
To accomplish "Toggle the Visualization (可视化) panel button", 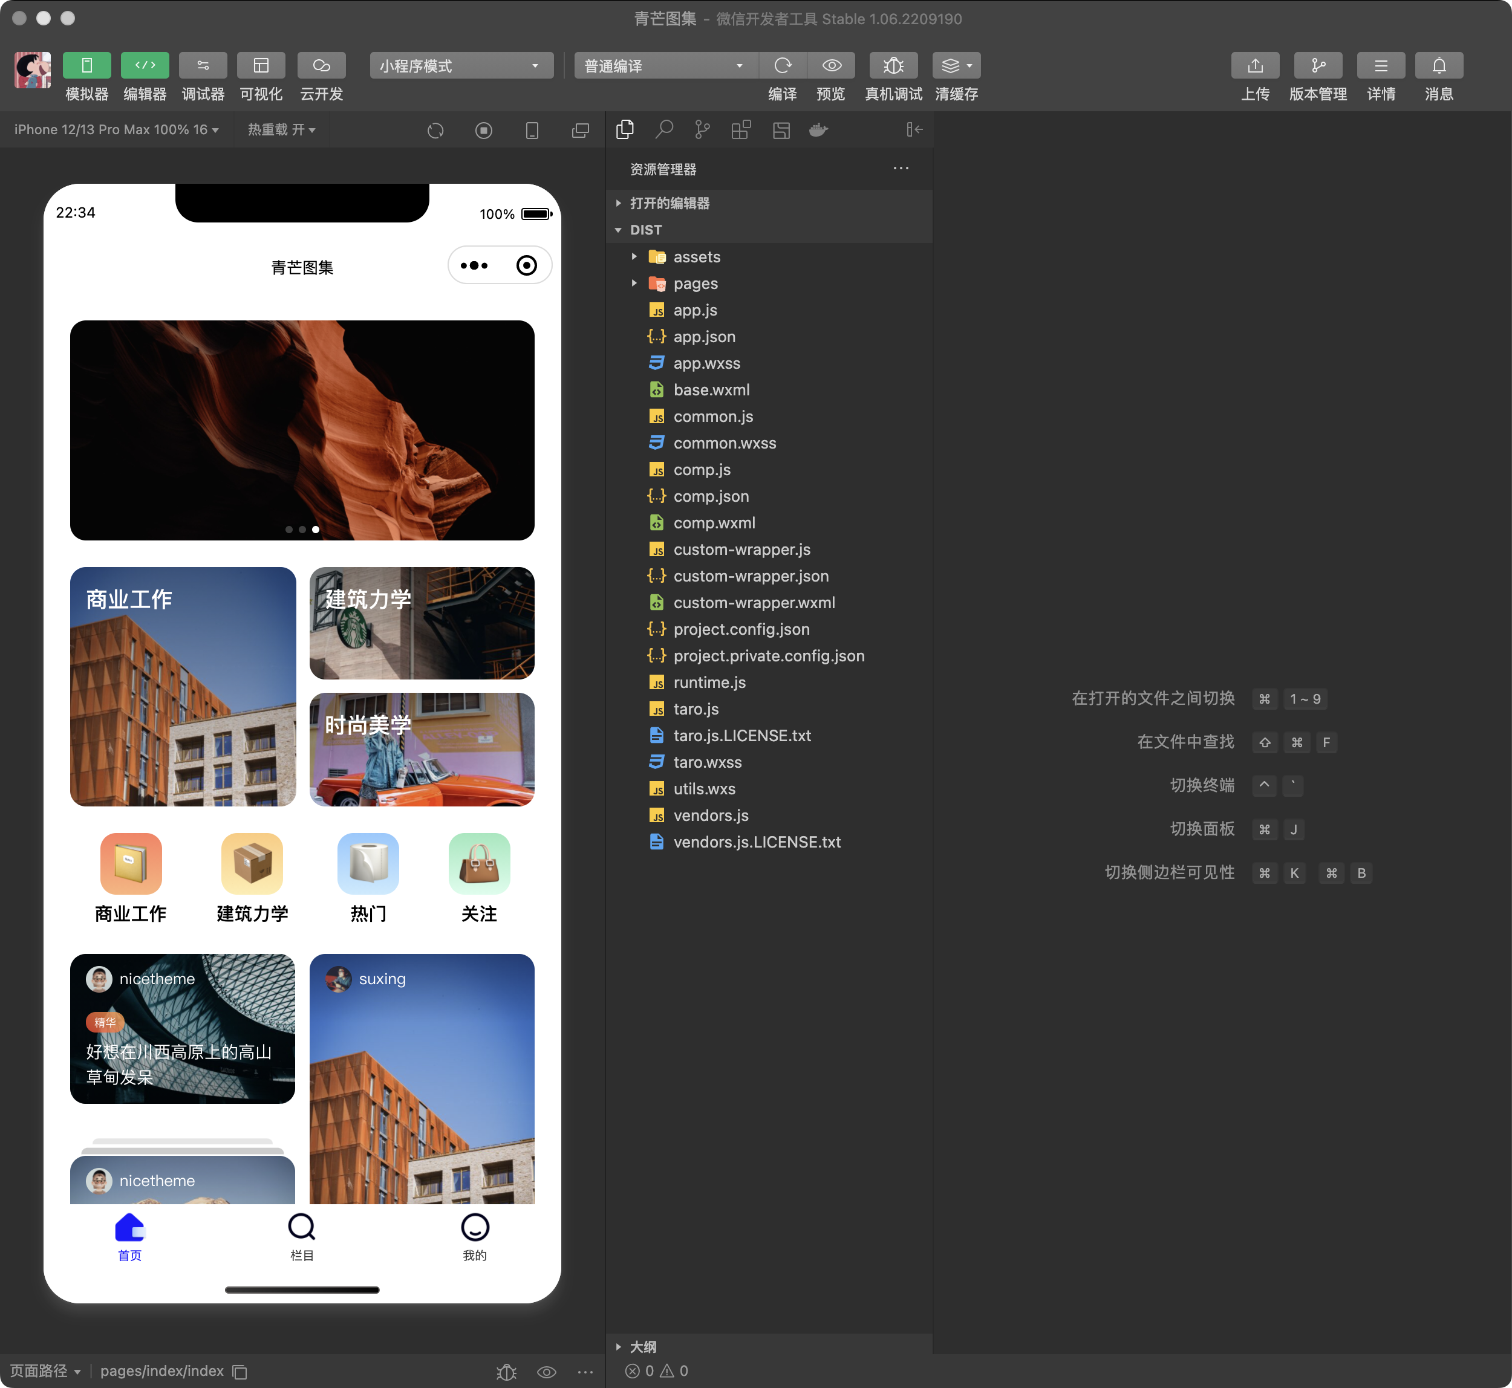I will click(261, 66).
